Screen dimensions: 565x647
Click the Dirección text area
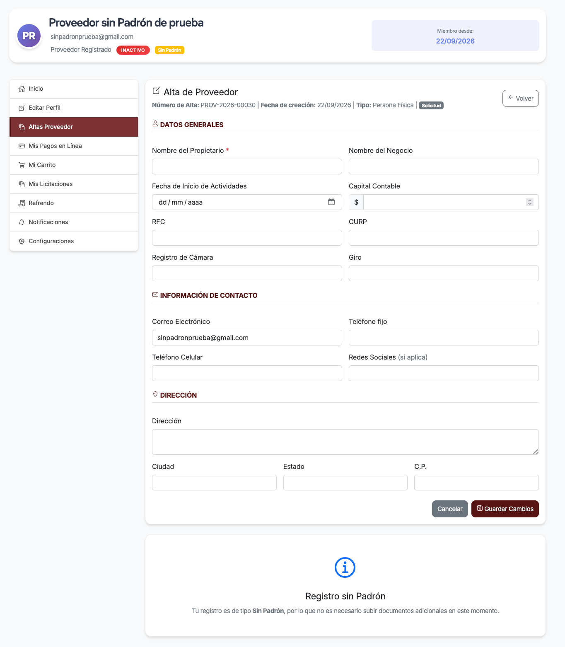345,442
